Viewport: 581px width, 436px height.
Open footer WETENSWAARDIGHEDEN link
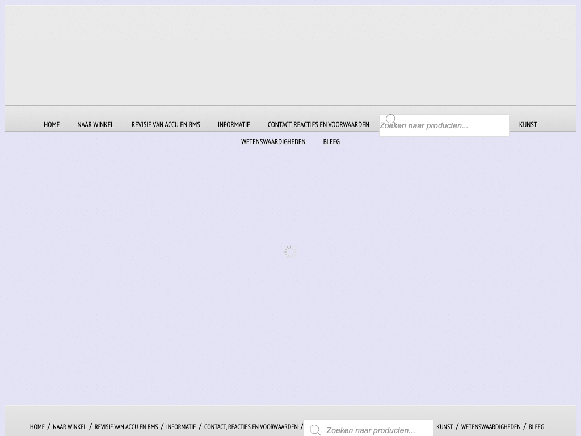(x=491, y=427)
